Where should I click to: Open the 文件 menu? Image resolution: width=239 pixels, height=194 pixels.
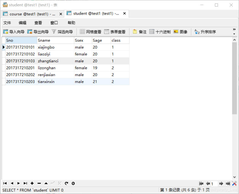[x=7, y=23]
